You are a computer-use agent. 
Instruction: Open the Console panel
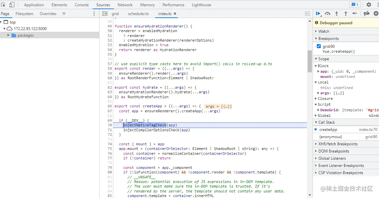click(x=82, y=5)
